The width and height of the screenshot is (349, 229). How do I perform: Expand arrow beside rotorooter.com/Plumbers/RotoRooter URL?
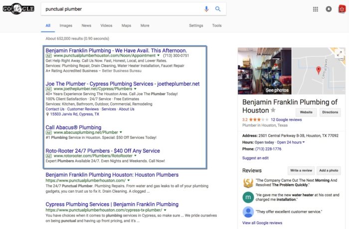click(x=135, y=156)
